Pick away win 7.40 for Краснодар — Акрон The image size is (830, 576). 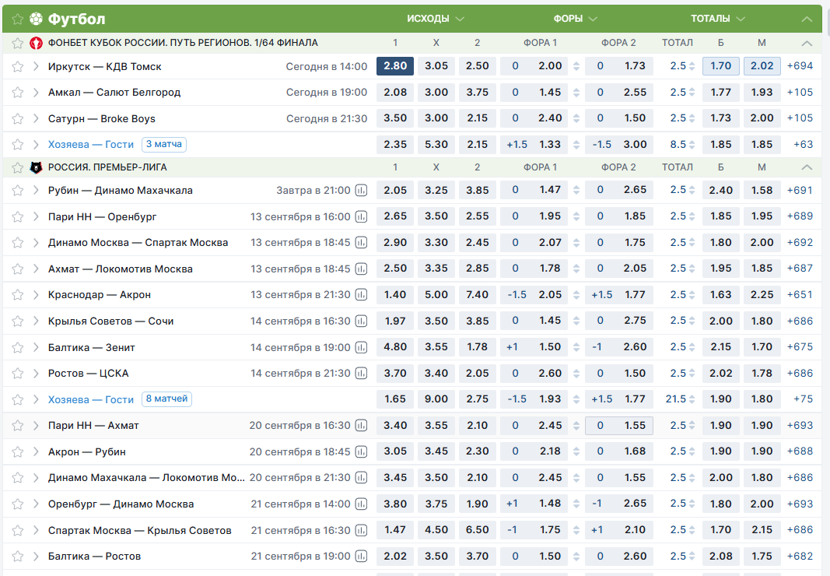[478, 295]
